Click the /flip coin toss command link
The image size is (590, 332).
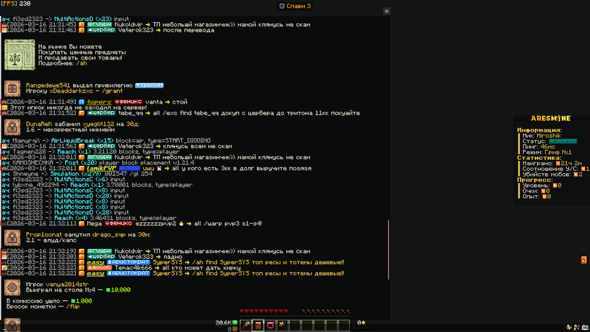[x=73, y=307]
